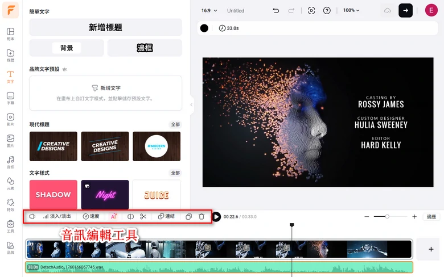Add 背景 background text style
Screen dimensions: 444x277
pyautogui.click(x=67, y=48)
